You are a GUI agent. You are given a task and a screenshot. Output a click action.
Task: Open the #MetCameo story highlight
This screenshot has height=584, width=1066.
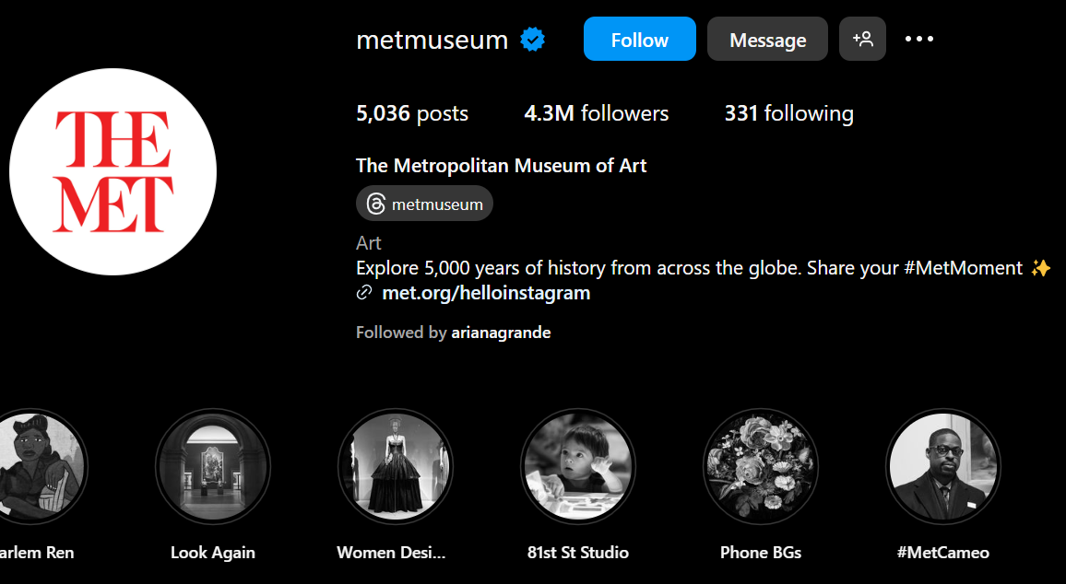(942, 467)
